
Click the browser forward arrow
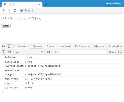(9, 10)
